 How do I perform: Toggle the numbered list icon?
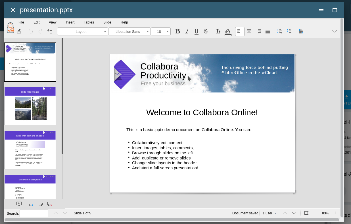point(289,31)
